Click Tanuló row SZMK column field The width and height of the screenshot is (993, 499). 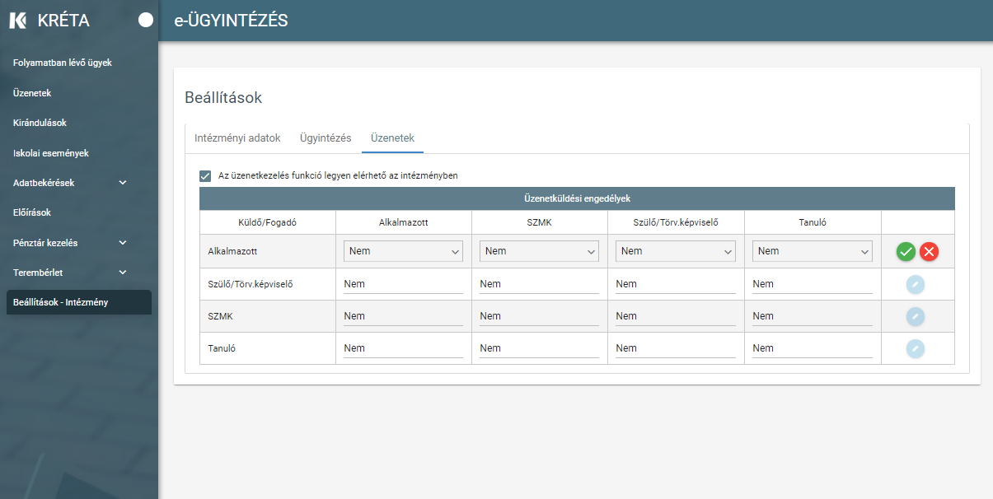(539, 348)
